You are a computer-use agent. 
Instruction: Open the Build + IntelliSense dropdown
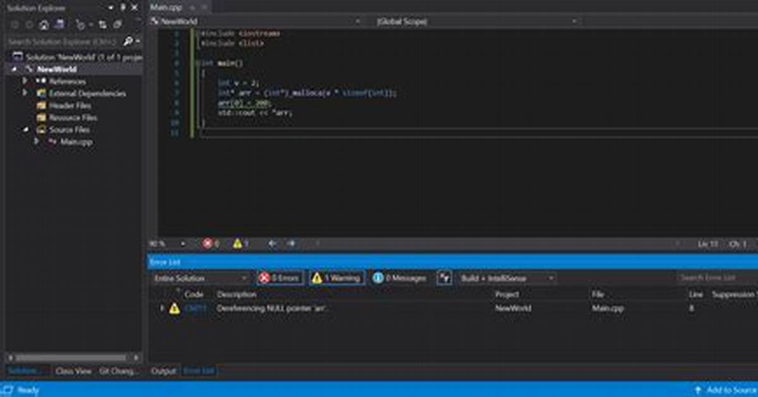click(507, 278)
